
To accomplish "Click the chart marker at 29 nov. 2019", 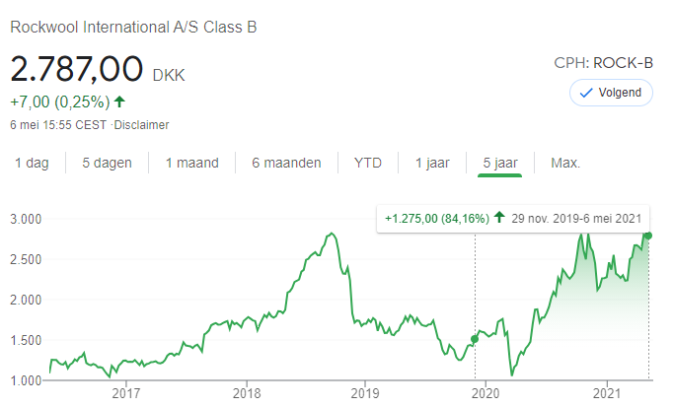I will [x=475, y=339].
